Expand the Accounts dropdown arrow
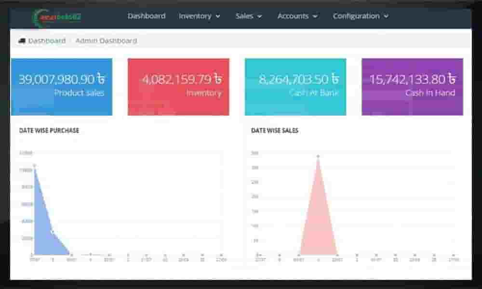 point(315,16)
